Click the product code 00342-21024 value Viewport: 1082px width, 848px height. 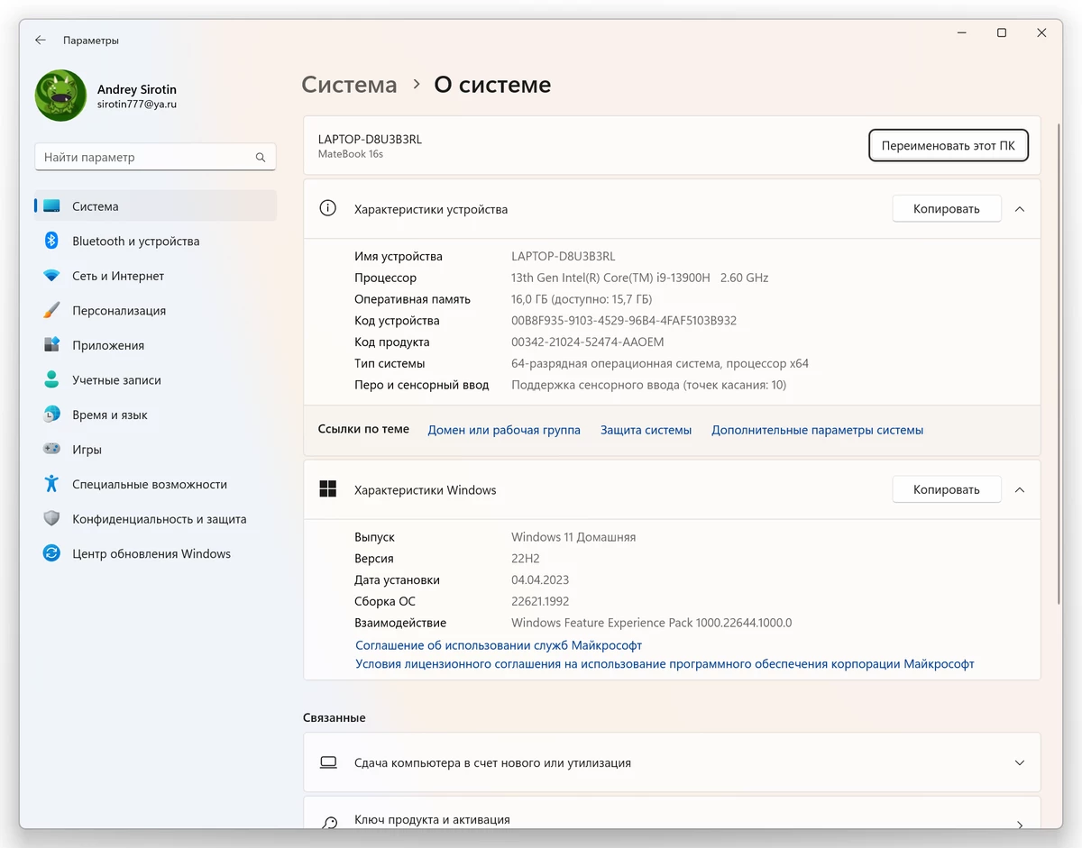587,342
